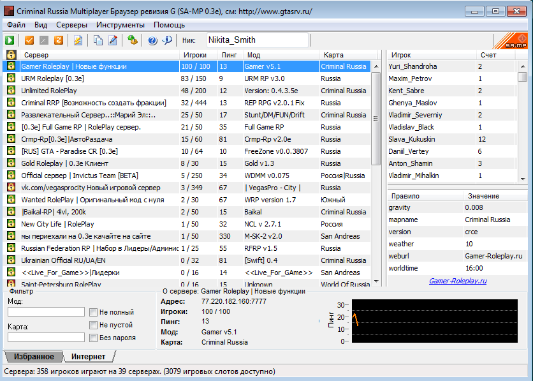Image resolution: width=533 pixels, height=381 pixels.
Task: Click the Мод filter input field
Action: click(x=47, y=311)
